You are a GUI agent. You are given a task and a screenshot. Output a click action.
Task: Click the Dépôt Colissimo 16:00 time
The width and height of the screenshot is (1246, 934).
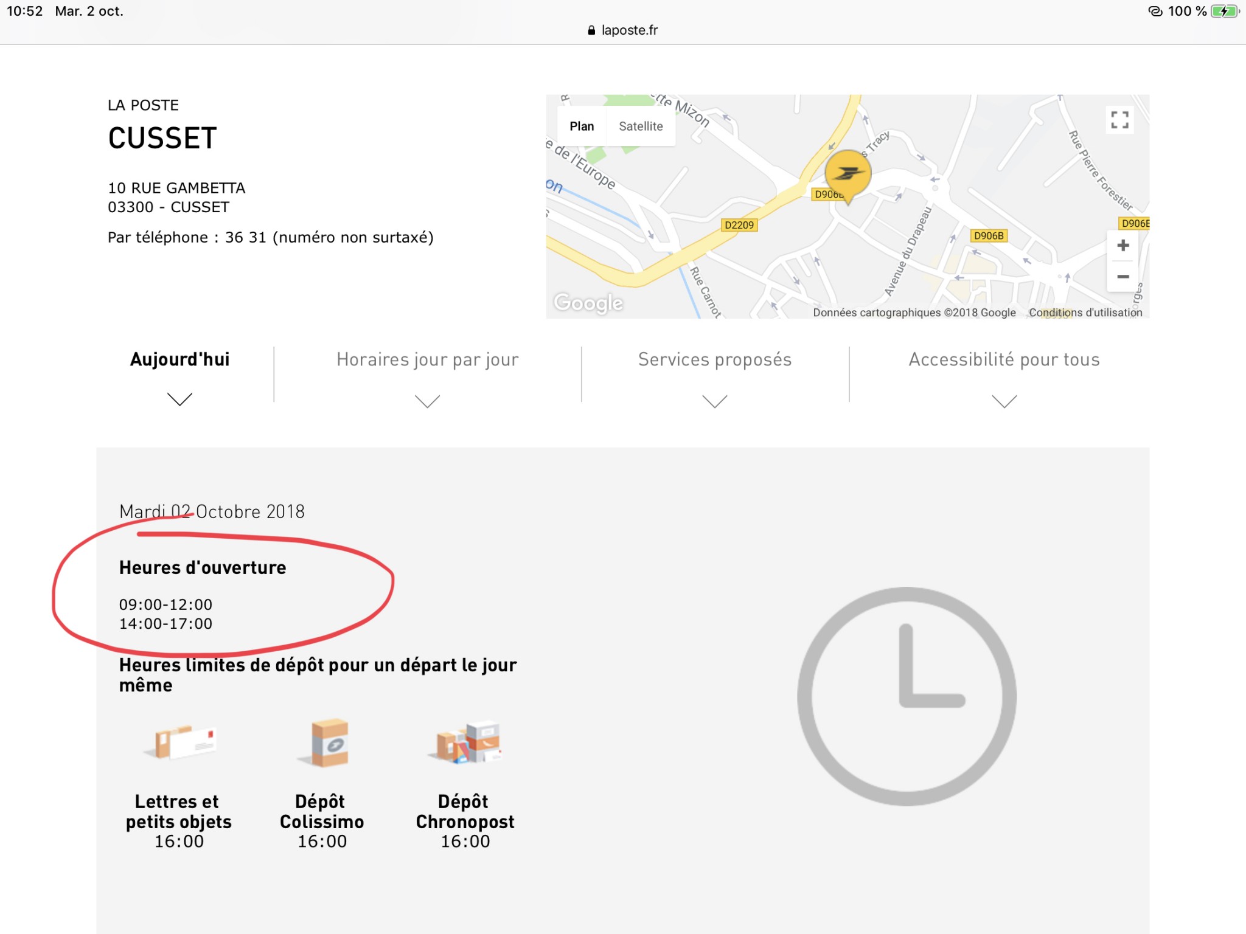tap(322, 842)
